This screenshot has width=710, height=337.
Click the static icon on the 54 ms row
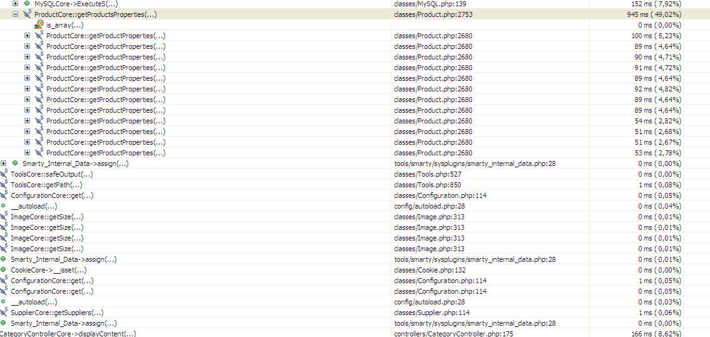click(x=39, y=120)
